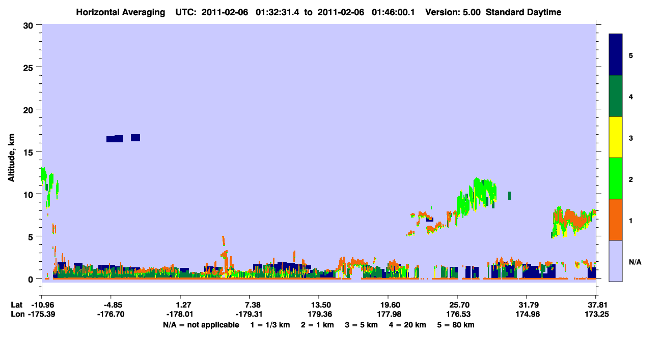Click the 'Horizontal Averaging' title text
This screenshot has height=339, width=662.
click(x=120, y=12)
